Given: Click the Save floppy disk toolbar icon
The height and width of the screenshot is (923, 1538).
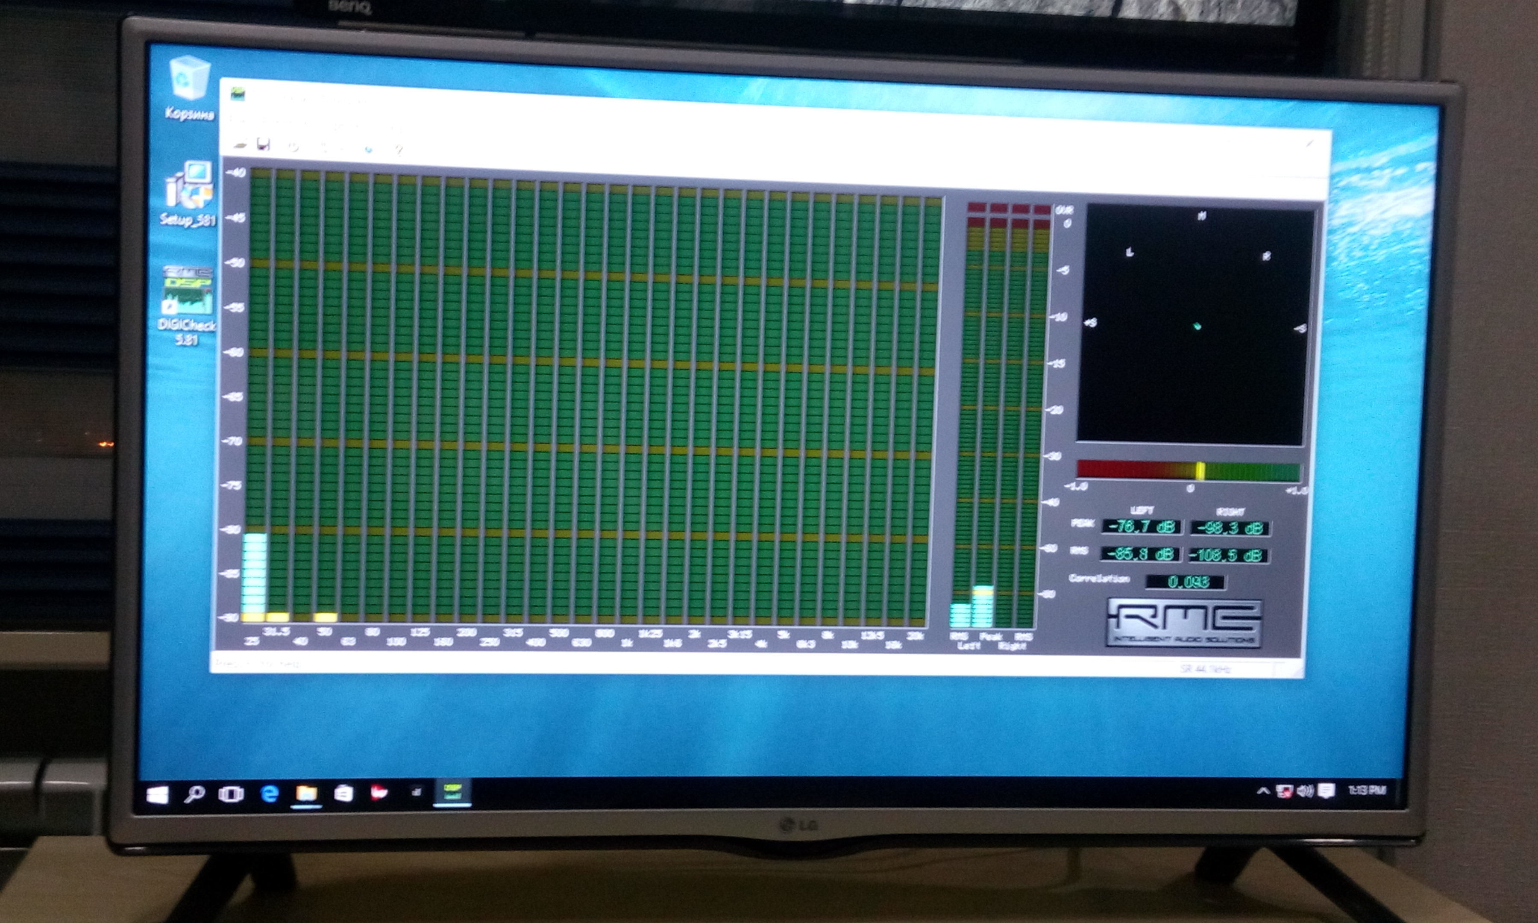Looking at the screenshot, I should [x=264, y=145].
